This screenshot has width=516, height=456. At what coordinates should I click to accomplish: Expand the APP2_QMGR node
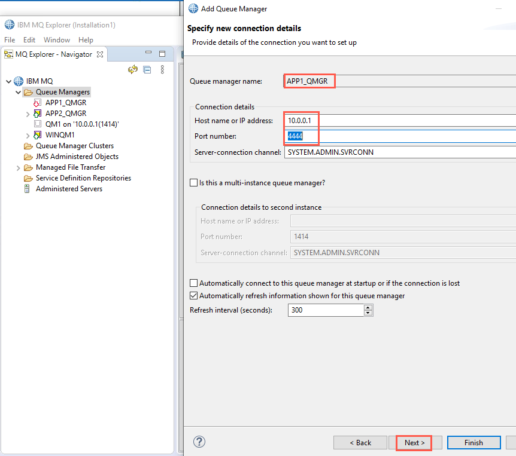tap(28, 114)
